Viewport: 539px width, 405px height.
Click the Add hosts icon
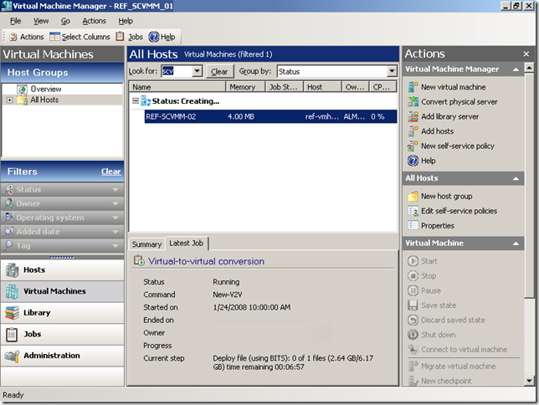[x=413, y=131]
